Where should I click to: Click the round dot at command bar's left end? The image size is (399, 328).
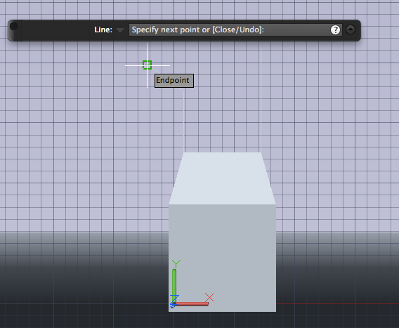point(14,26)
